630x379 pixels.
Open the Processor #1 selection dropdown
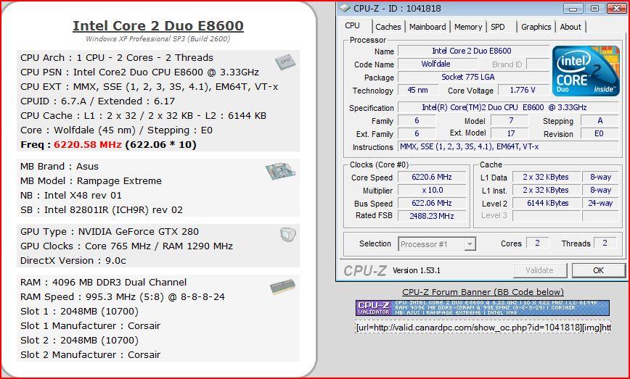(x=437, y=243)
